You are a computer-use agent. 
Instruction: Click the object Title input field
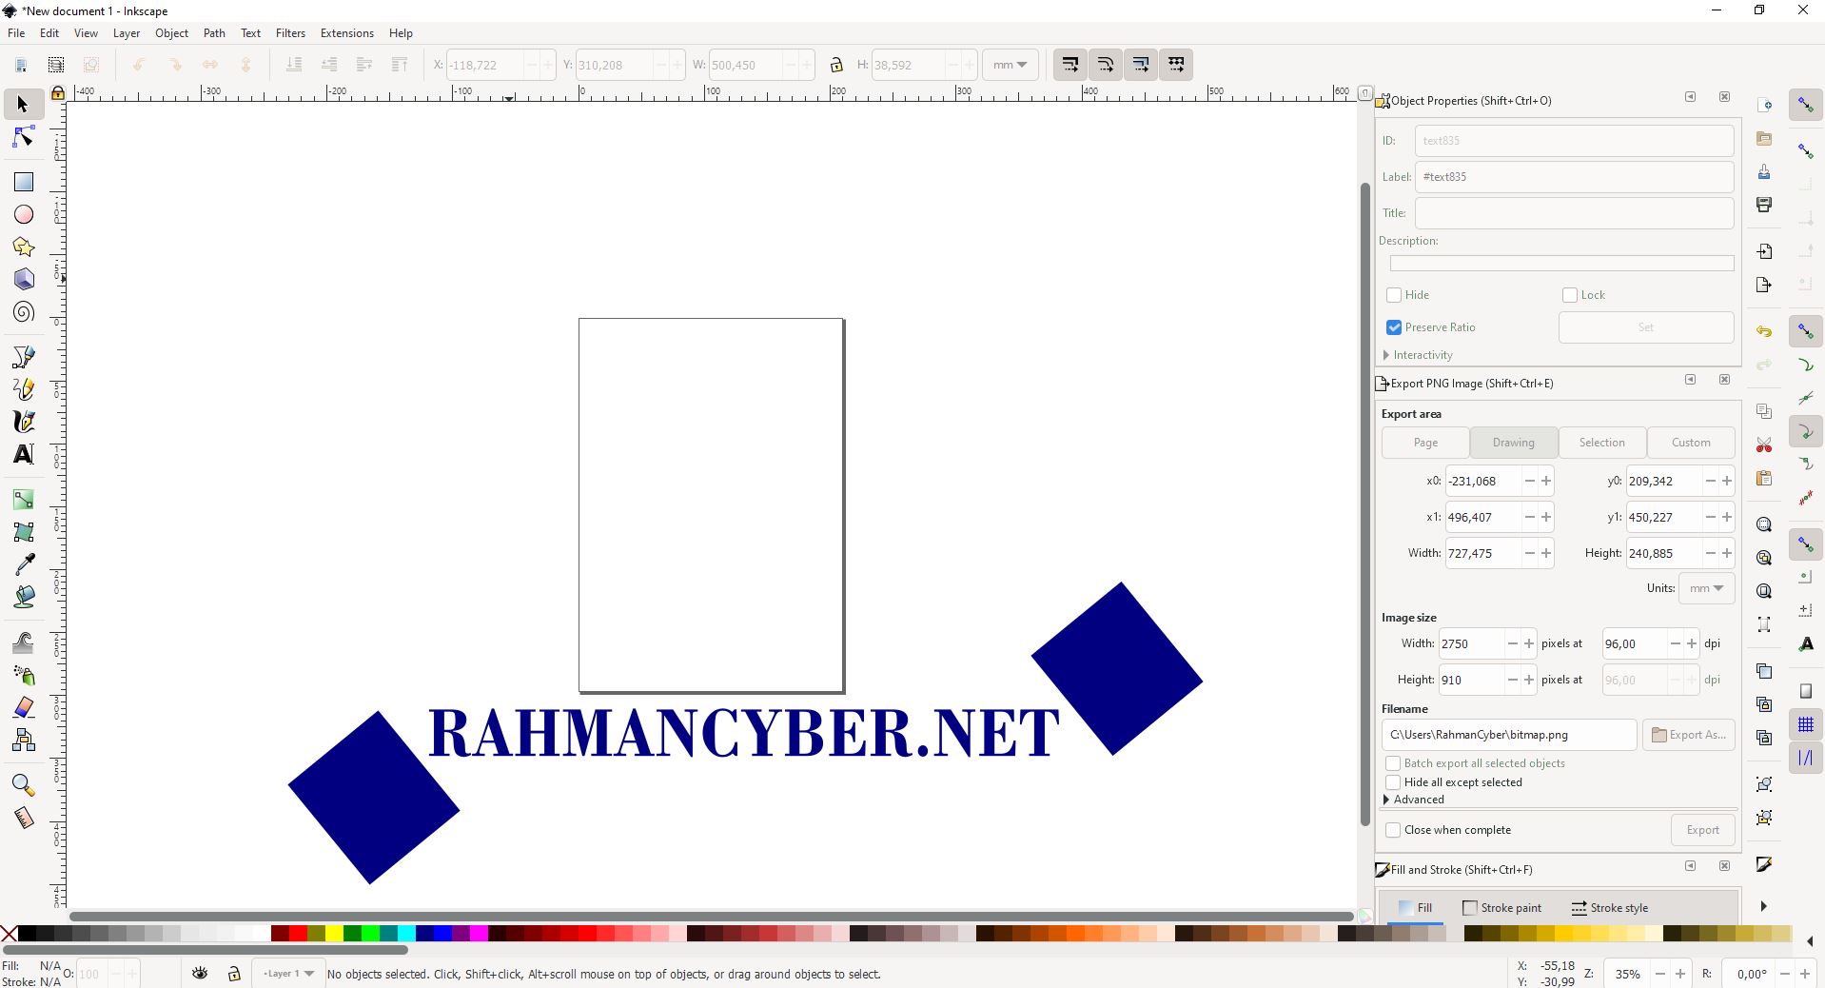click(x=1574, y=213)
